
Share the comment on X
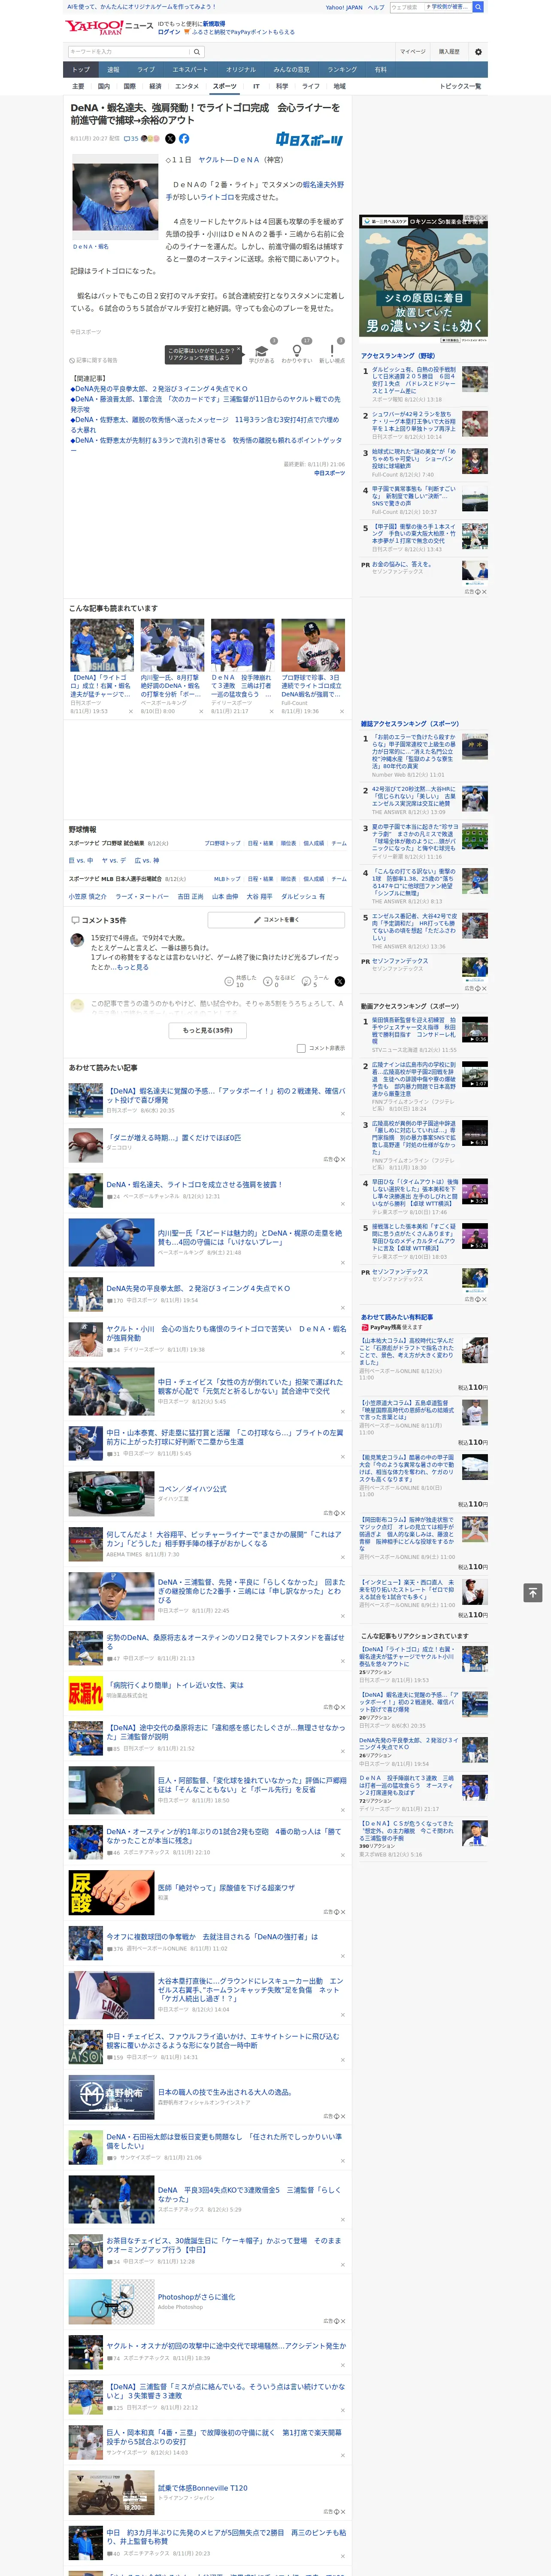(x=339, y=982)
